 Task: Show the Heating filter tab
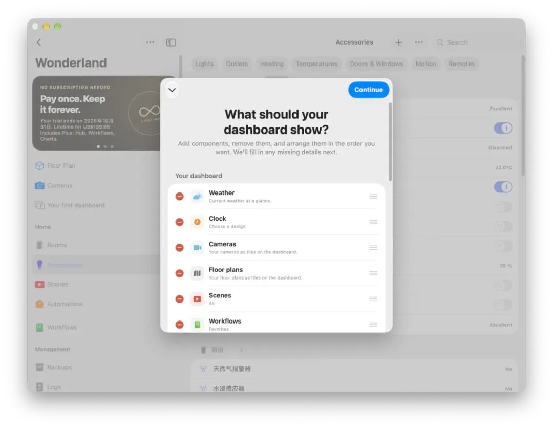tap(271, 64)
